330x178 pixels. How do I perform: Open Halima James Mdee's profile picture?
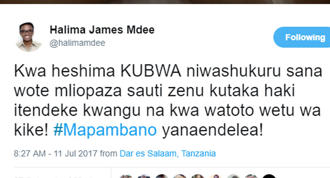click(29, 37)
